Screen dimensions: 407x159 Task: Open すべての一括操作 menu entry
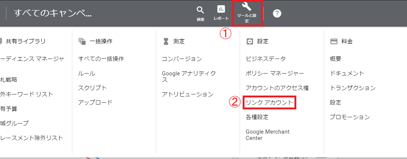click(101, 59)
